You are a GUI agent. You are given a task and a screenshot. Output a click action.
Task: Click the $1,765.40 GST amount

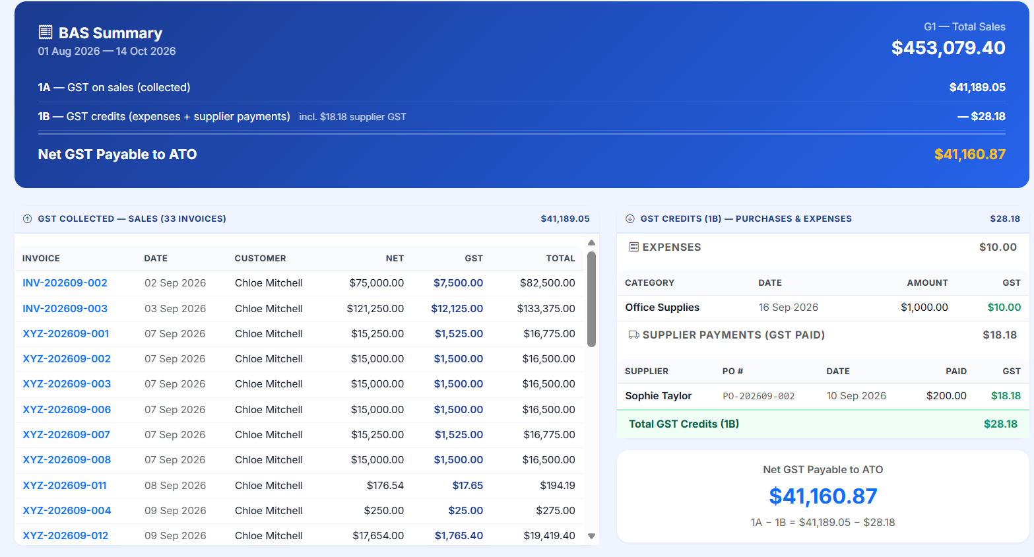coord(459,536)
